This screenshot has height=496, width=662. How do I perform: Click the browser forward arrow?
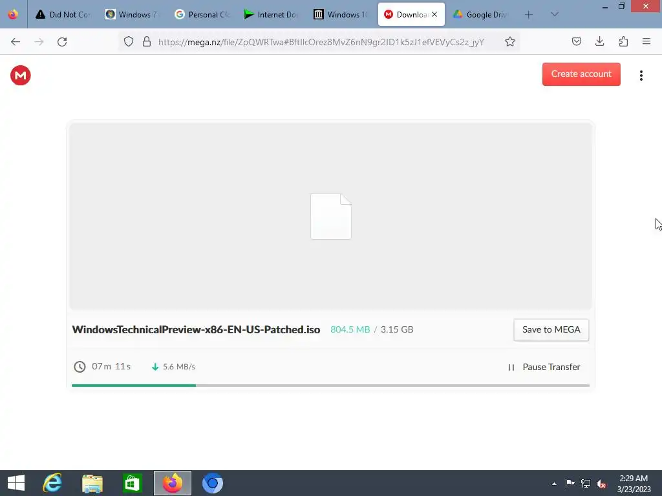[39, 41]
